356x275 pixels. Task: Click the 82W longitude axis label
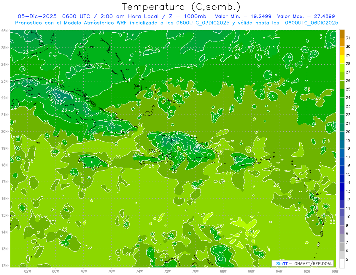[28, 271]
